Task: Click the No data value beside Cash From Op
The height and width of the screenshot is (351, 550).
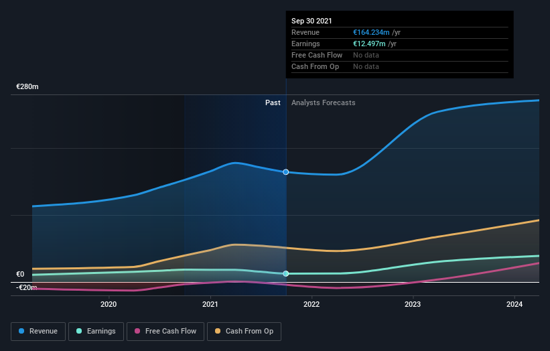Action: pos(366,66)
